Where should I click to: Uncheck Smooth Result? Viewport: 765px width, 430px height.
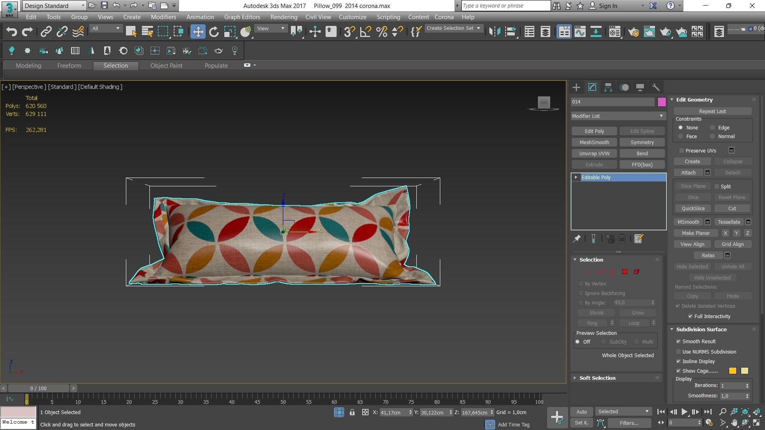(x=679, y=342)
